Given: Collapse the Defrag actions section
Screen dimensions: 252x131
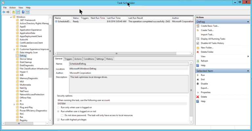Looking at the screenshot, I should point(248,22).
